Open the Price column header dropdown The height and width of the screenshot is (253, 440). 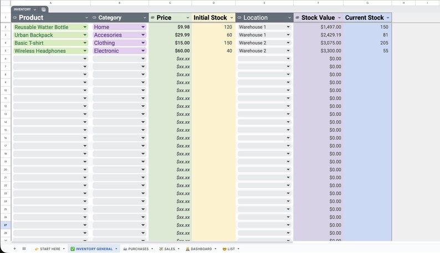[188, 18]
